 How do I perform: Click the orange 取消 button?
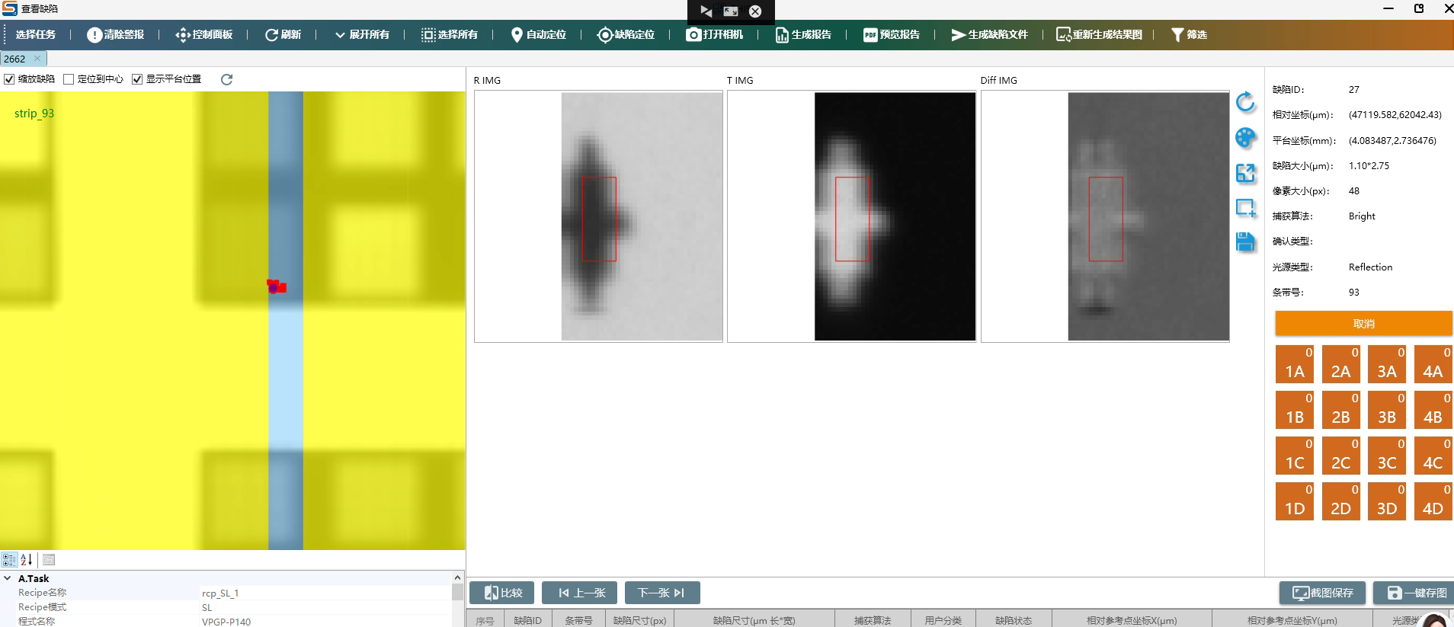(1363, 324)
